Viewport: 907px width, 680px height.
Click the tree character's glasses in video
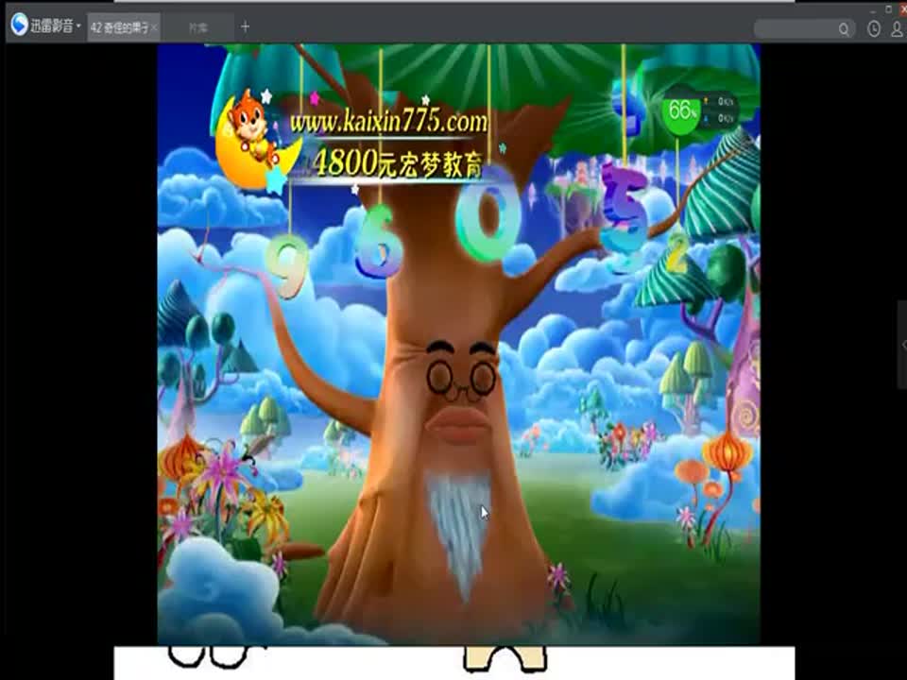[460, 379]
